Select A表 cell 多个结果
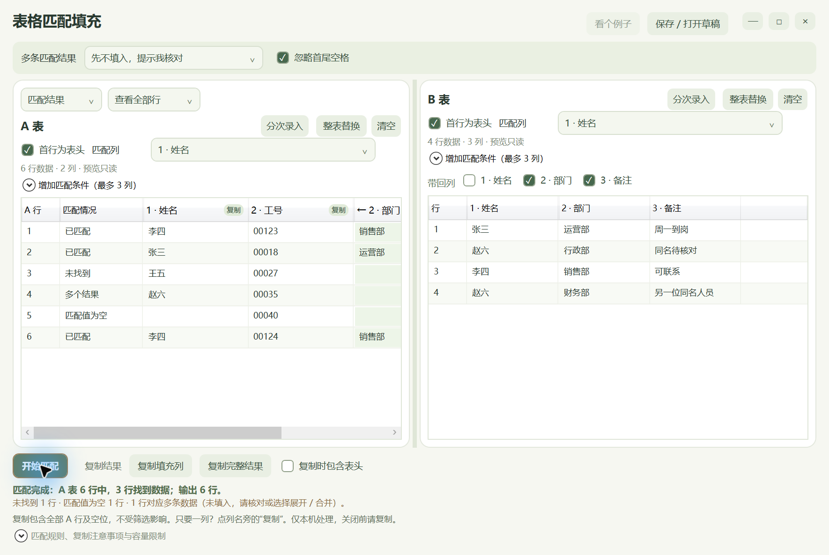This screenshot has height=555, width=829. click(x=101, y=294)
